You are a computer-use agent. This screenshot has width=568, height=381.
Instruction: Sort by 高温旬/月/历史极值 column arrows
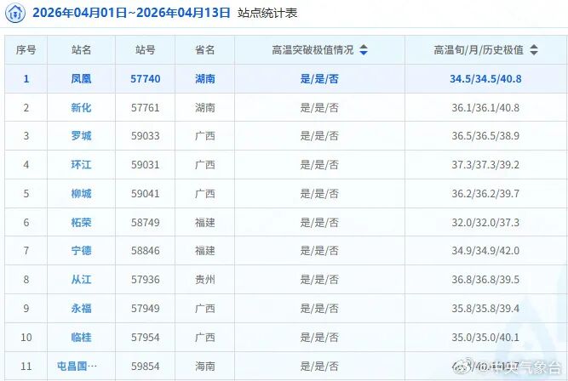pyautogui.click(x=534, y=51)
